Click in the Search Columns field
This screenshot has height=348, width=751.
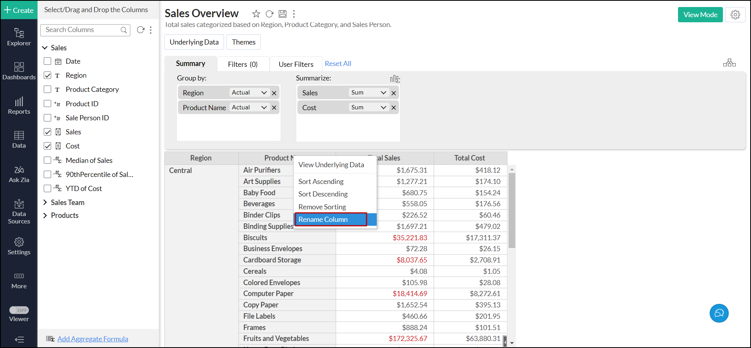pos(81,30)
